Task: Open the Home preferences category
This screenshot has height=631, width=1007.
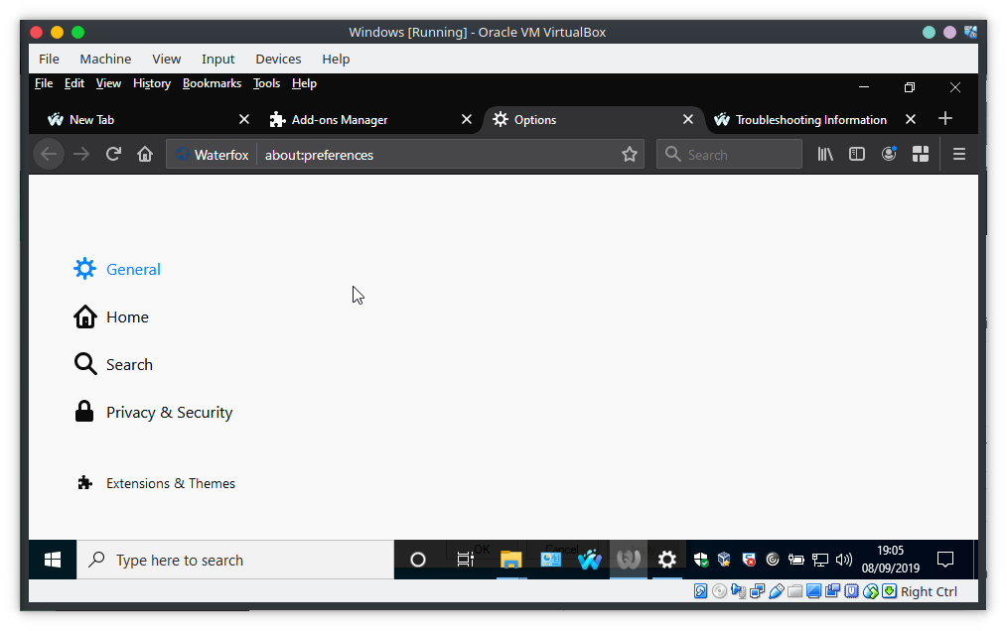Action: click(111, 317)
